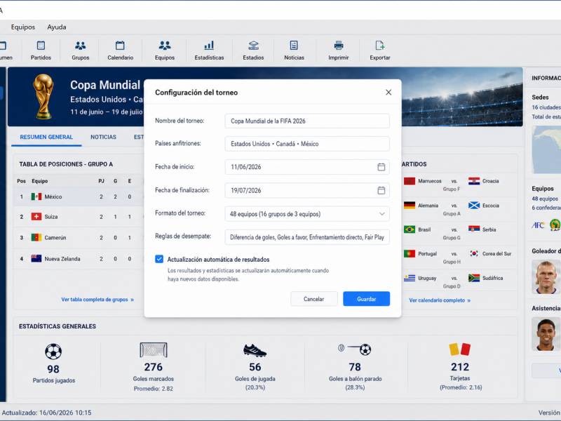Image resolution: width=561 pixels, height=421 pixels.
Task: Click the Fecha de finalización date field
Action: [307, 190]
